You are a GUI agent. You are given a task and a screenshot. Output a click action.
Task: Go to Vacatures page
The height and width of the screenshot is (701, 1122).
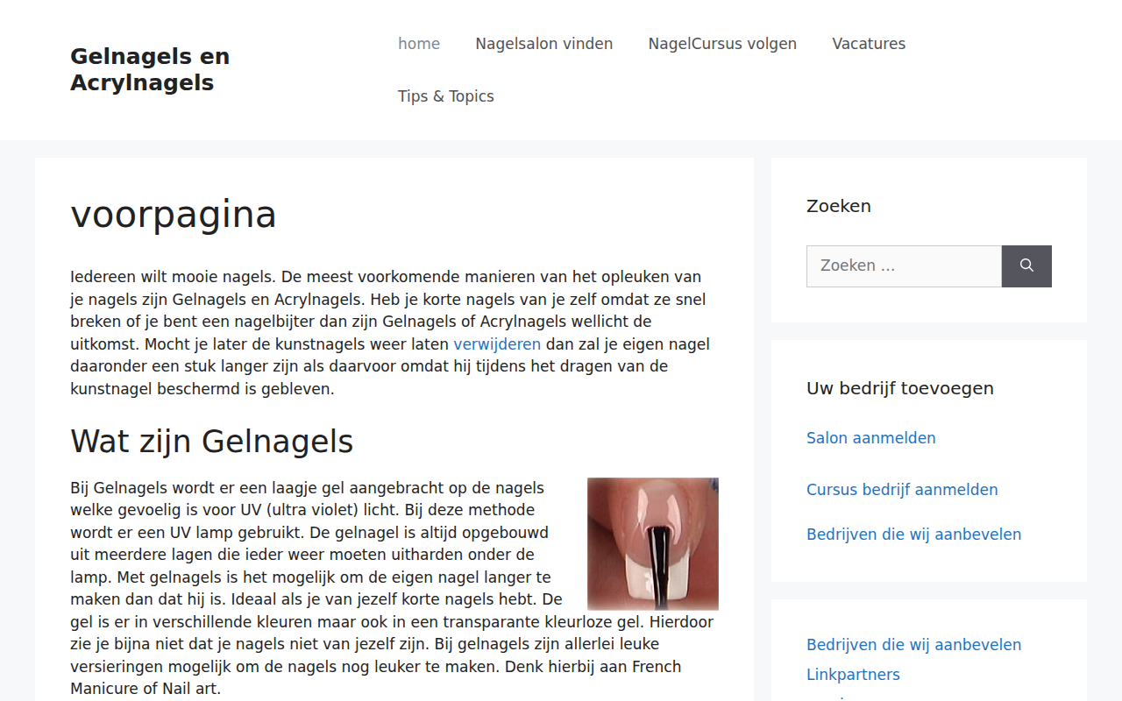coord(869,44)
